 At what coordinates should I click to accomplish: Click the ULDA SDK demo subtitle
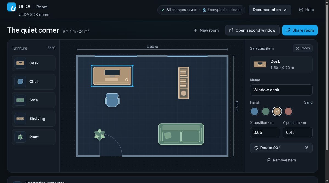coord(34,15)
